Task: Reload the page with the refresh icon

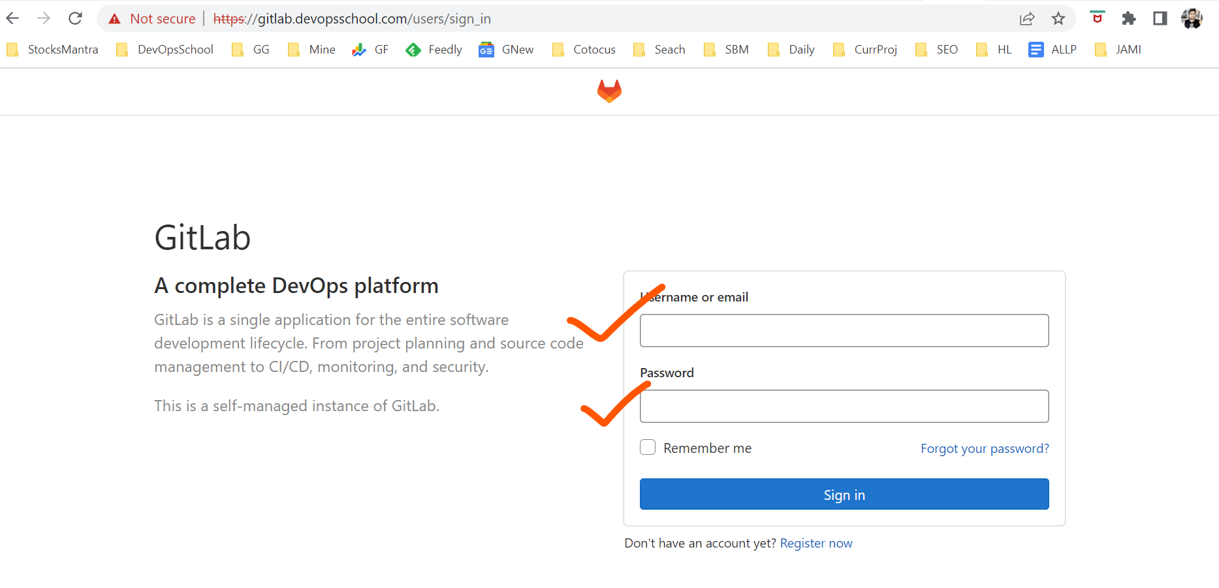Action: pos(75,18)
